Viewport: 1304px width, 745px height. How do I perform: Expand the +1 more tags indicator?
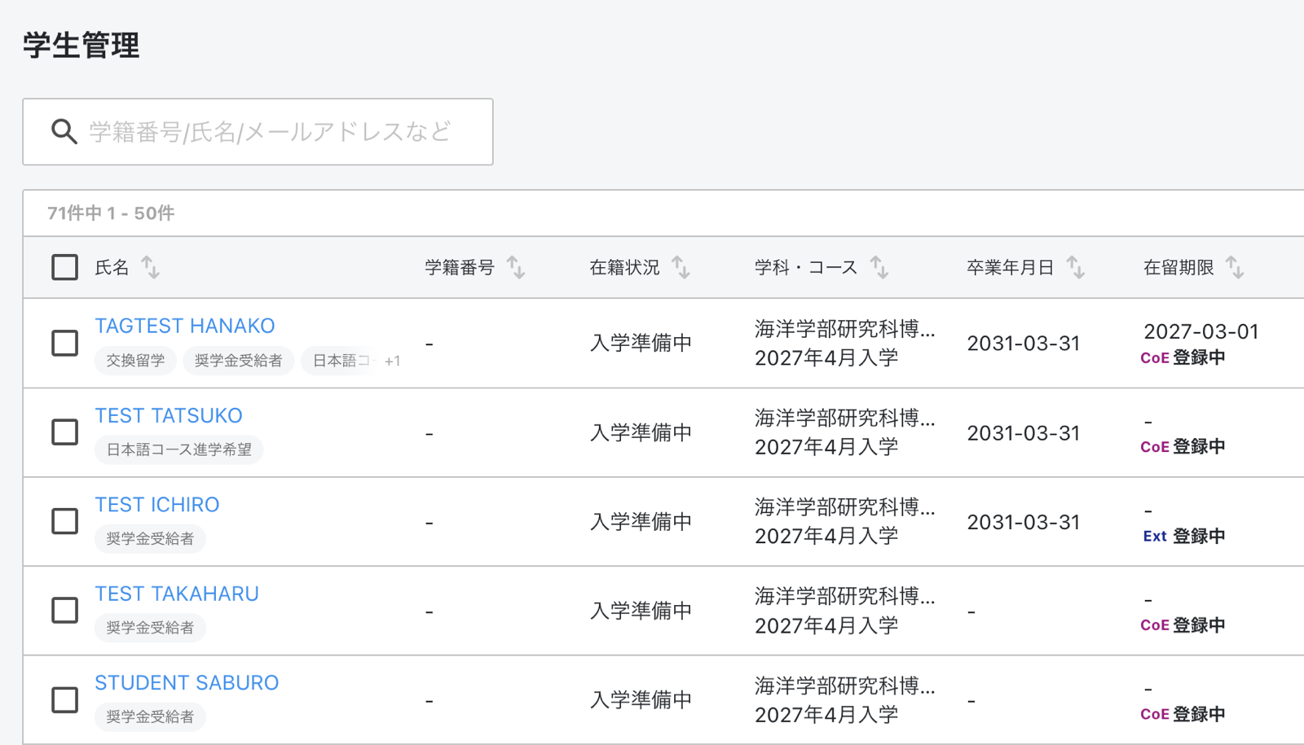[x=392, y=361]
